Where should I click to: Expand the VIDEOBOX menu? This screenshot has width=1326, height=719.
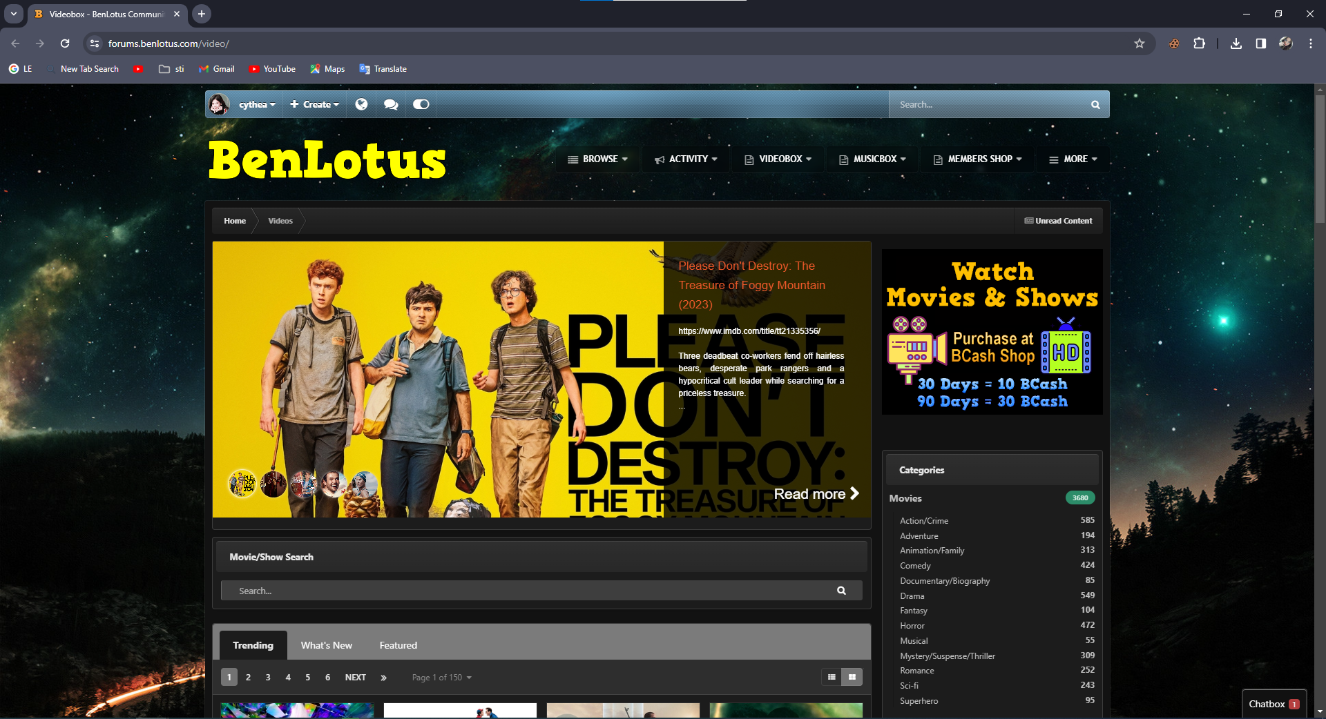(x=778, y=159)
